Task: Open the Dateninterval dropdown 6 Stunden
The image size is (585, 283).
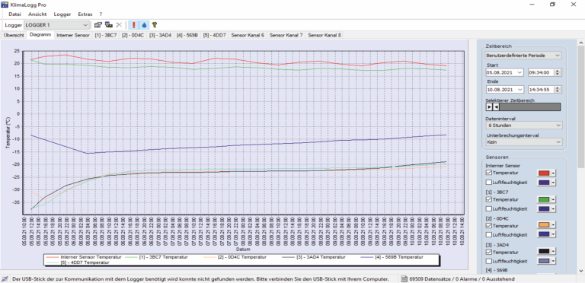Action: 524,125
